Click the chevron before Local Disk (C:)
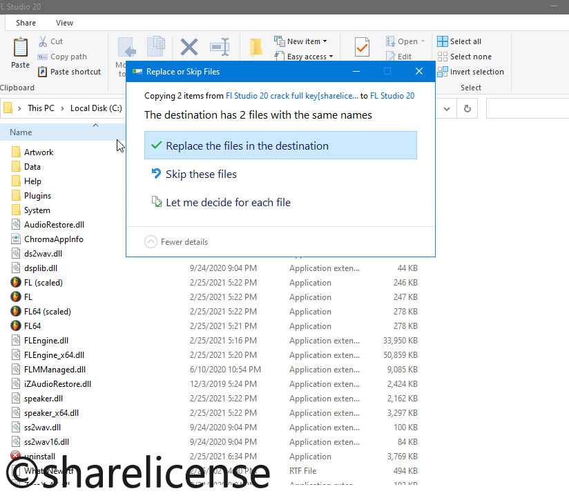This screenshot has height=500, width=569. click(x=62, y=108)
